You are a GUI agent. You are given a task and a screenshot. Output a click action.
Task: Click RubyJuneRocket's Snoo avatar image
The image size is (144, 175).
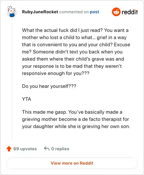pyautogui.click(x=12, y=11)
